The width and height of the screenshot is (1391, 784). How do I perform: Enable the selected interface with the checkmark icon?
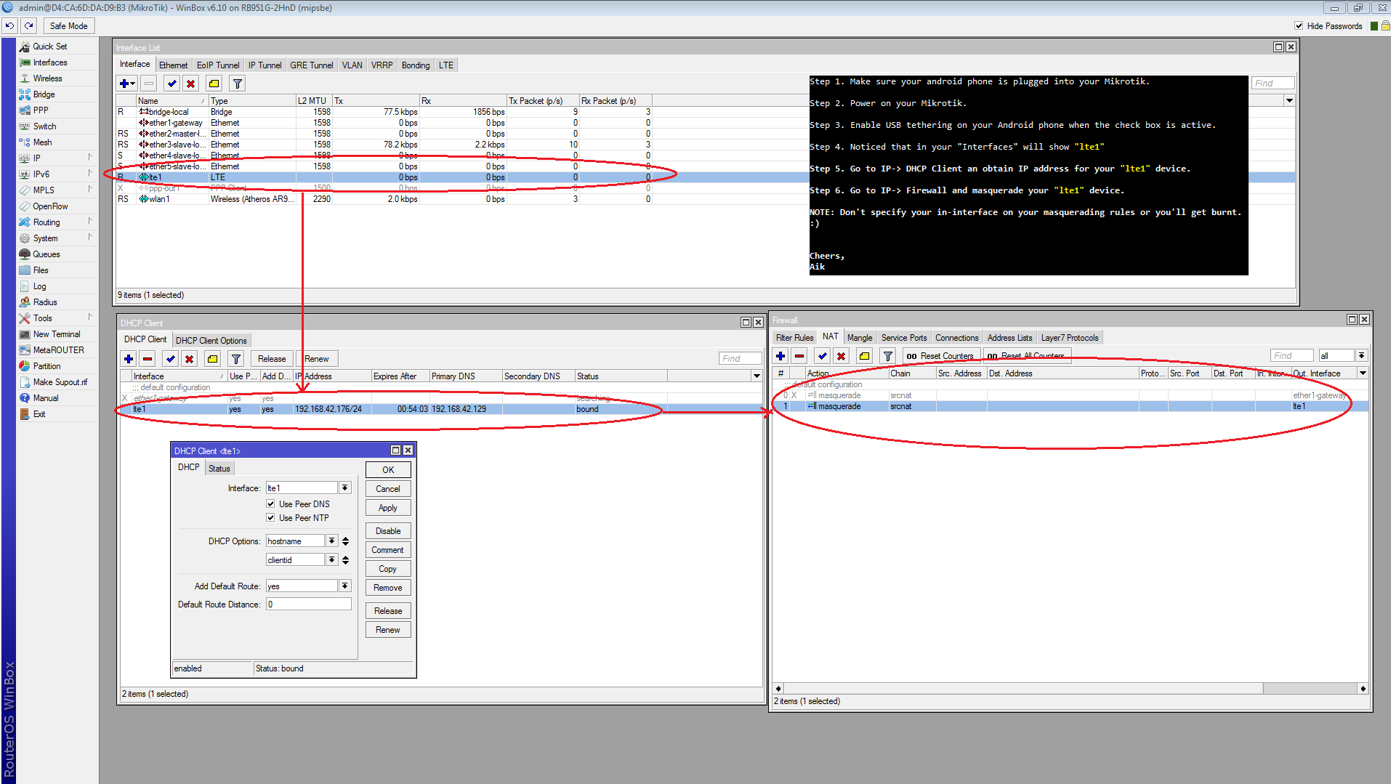pyautogui.click(x=172, y=83)
